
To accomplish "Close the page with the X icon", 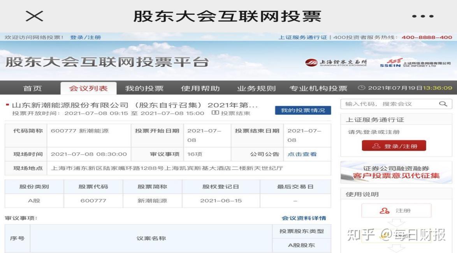I will [34, 16].
